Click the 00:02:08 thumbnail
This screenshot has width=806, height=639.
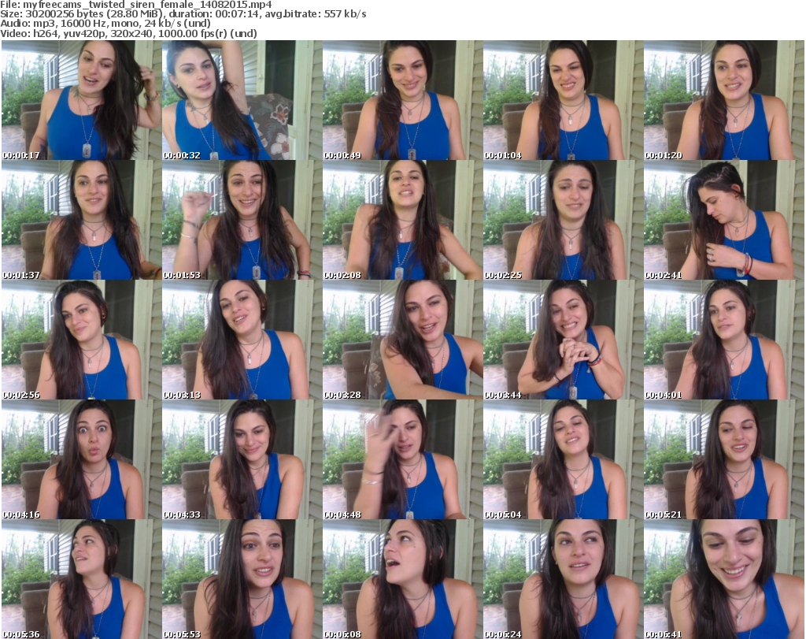coord(402,220)
